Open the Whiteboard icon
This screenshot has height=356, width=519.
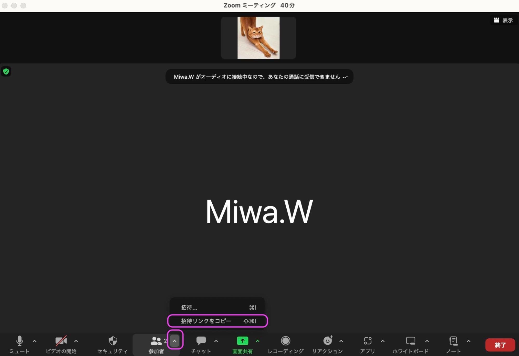(410, 341)
